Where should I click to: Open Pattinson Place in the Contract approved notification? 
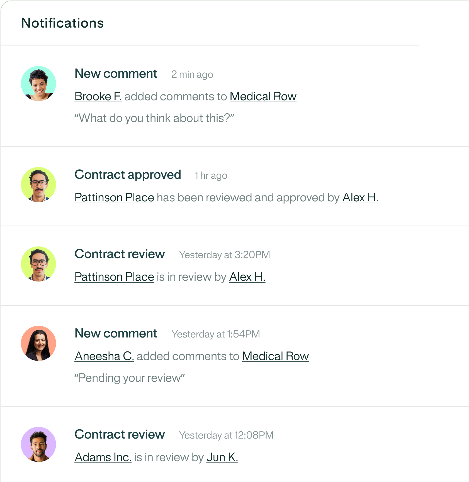tap(114, 197)
